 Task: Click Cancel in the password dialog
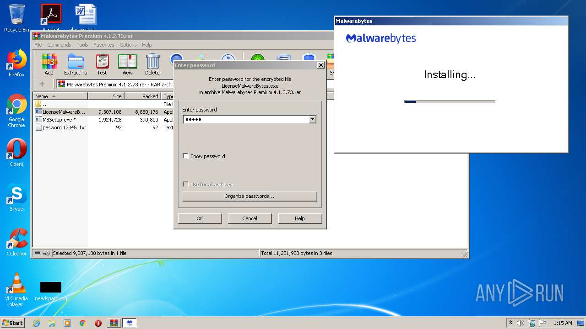[x=250, y=218]
